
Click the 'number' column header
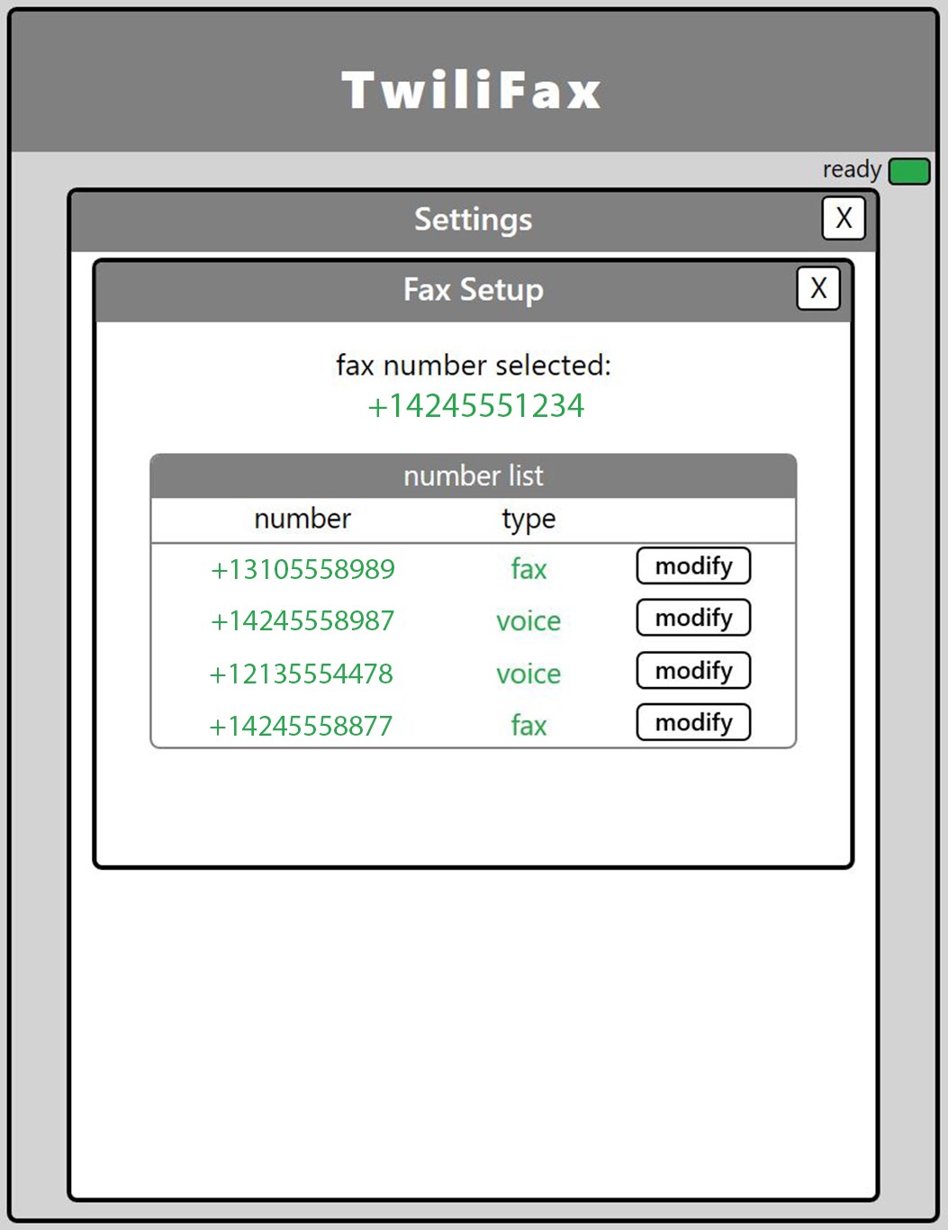pos(302,519)
